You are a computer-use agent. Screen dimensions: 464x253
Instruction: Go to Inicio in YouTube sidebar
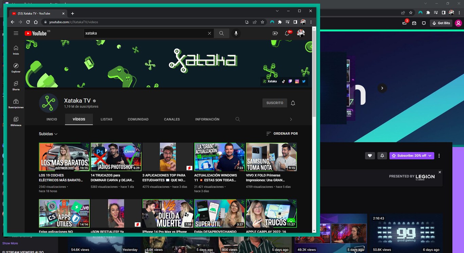click(16, 50)
